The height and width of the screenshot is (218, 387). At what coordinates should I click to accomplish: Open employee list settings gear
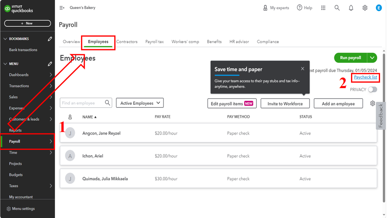coord(372,103)
